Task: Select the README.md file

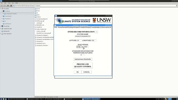Action: pos(40,25)
